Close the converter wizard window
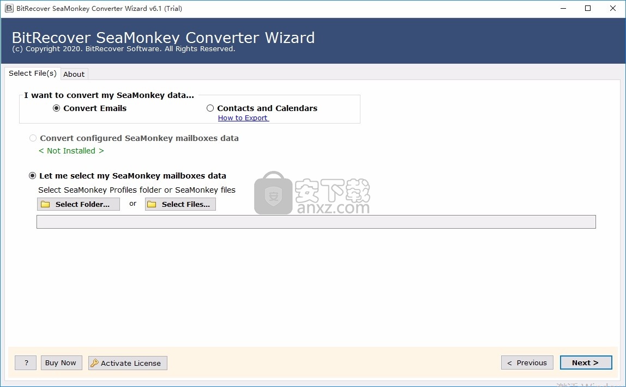This screenshot has width=626, height=387. point(613,8)
